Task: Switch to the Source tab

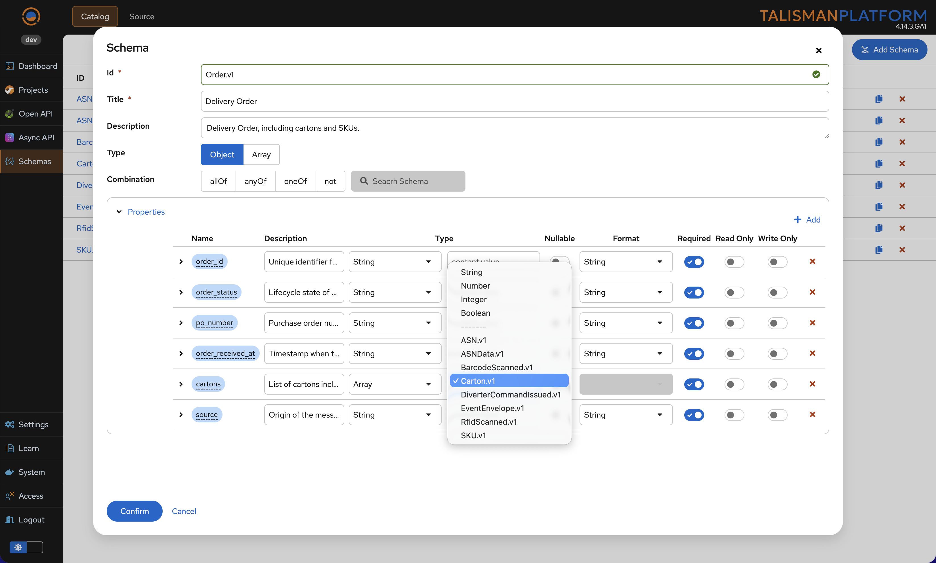Action: [x=142, y=16]
